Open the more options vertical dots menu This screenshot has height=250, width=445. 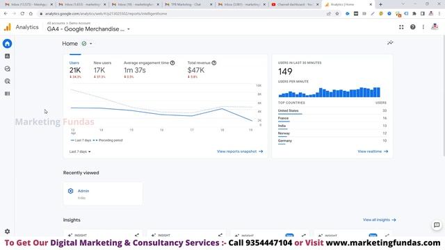click(x=423, y=27)
